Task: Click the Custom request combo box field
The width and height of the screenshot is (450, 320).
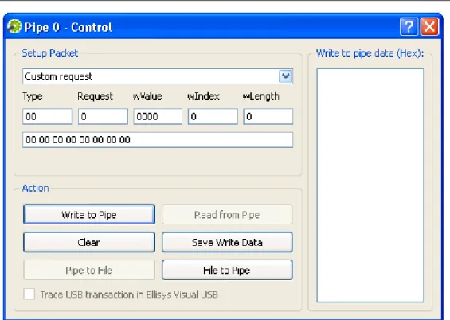Action: [x=158, y=76]
